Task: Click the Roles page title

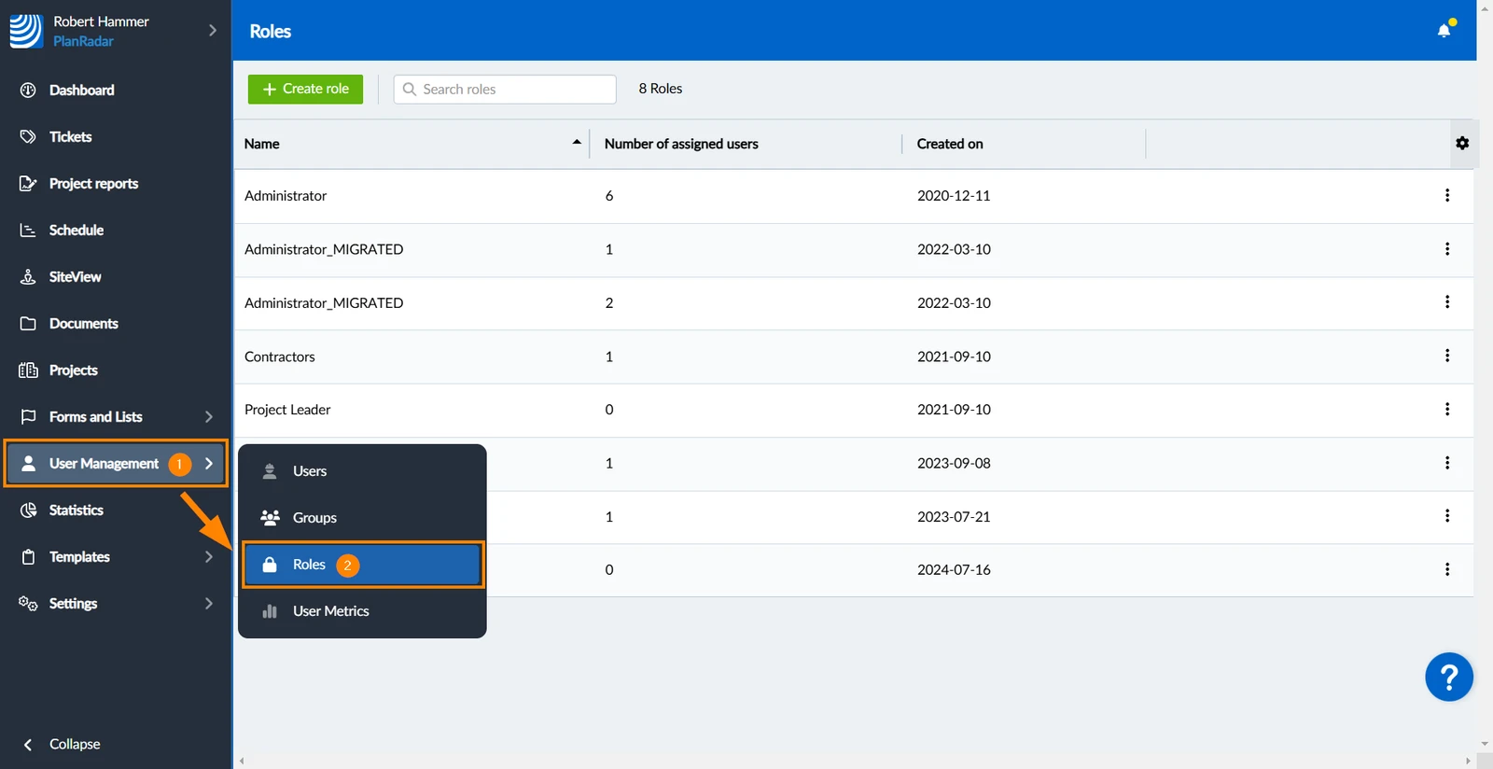Action: pyautogui.click(x=271, y=31)
